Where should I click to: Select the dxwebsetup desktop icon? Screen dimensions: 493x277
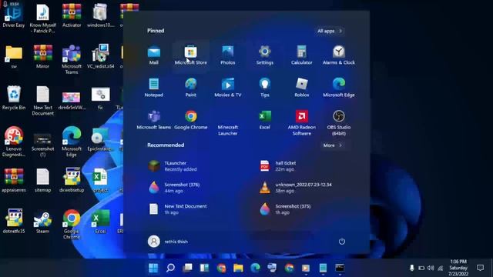point(72,181)
